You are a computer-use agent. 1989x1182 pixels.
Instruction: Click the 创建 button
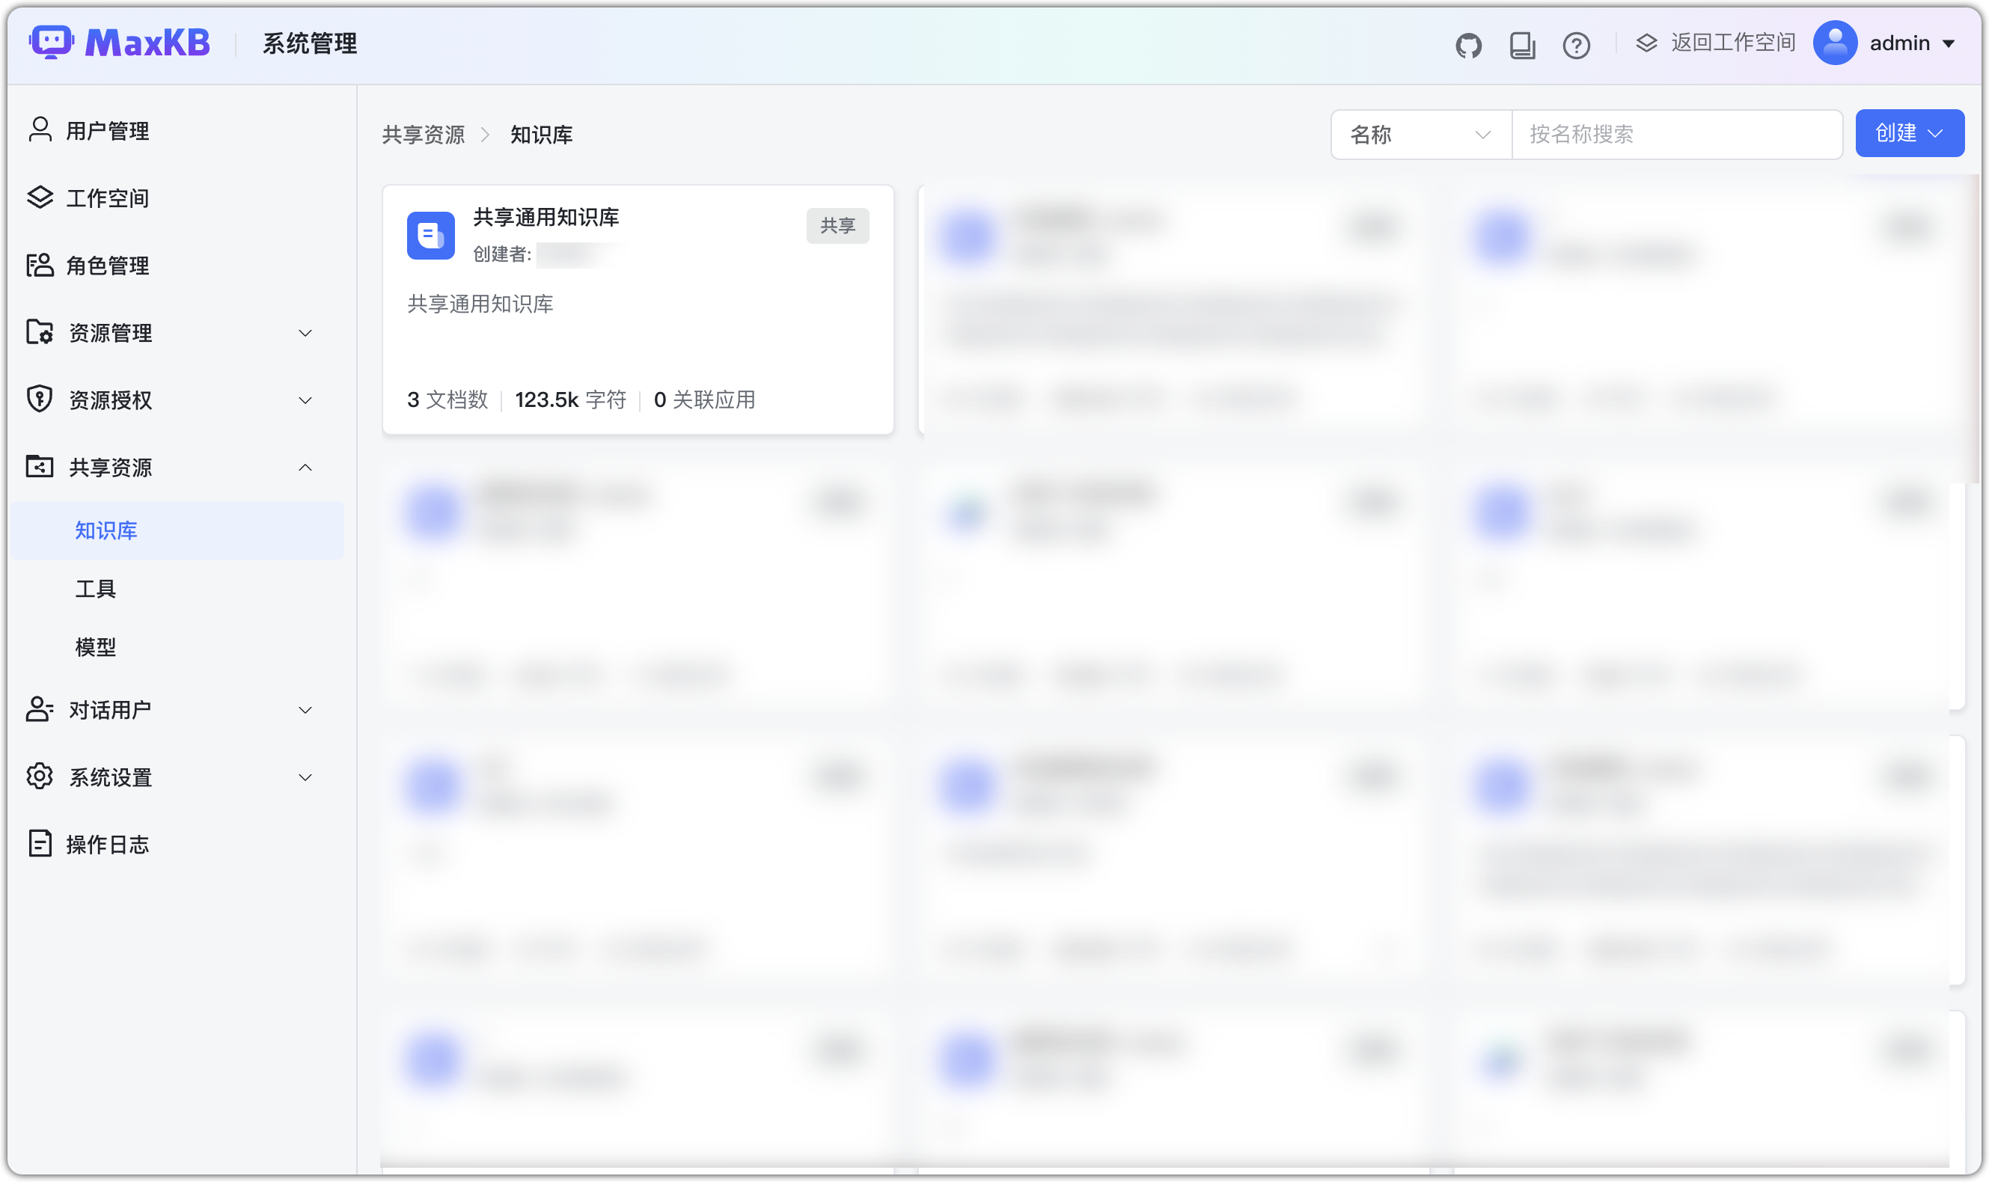[x=1910, y=133]
